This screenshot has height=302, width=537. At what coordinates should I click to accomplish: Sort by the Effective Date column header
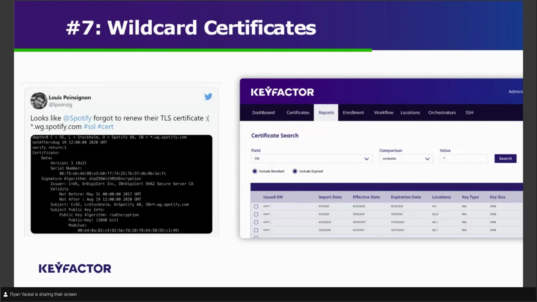point(366,197)
